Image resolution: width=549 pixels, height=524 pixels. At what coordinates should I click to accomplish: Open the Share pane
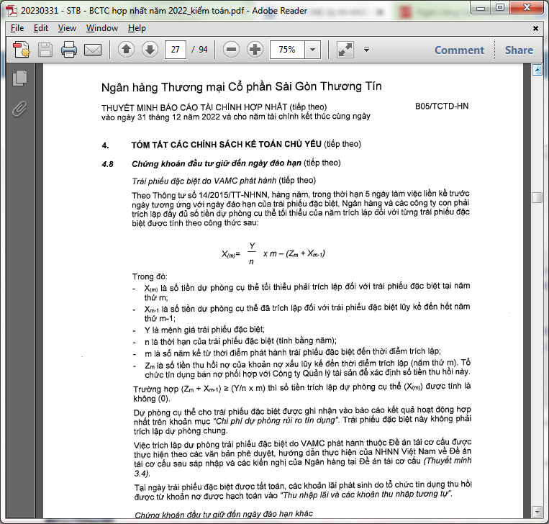click(519, 50)
